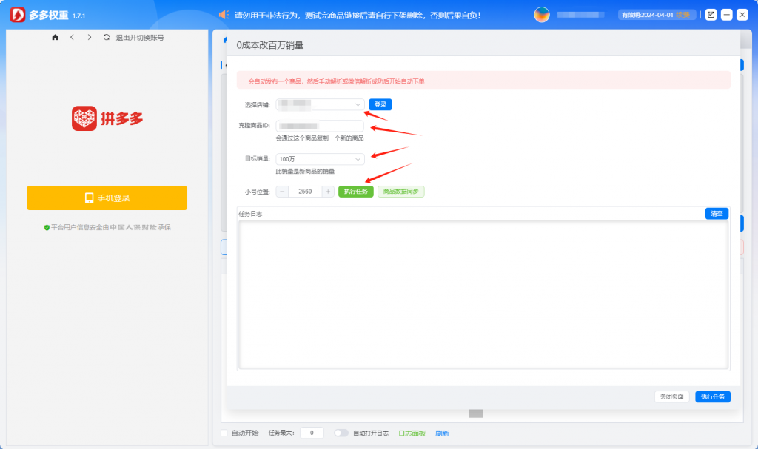Open the 日志面板 link
This screenshot has height=449, width=758.
(412, 433)
